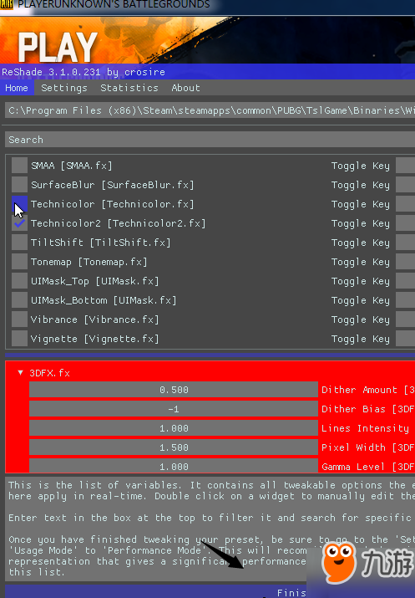The width and height of the screenshot is (415, 598).
Task: Adjust the Pixel Width slider
Action: point(174,447)
